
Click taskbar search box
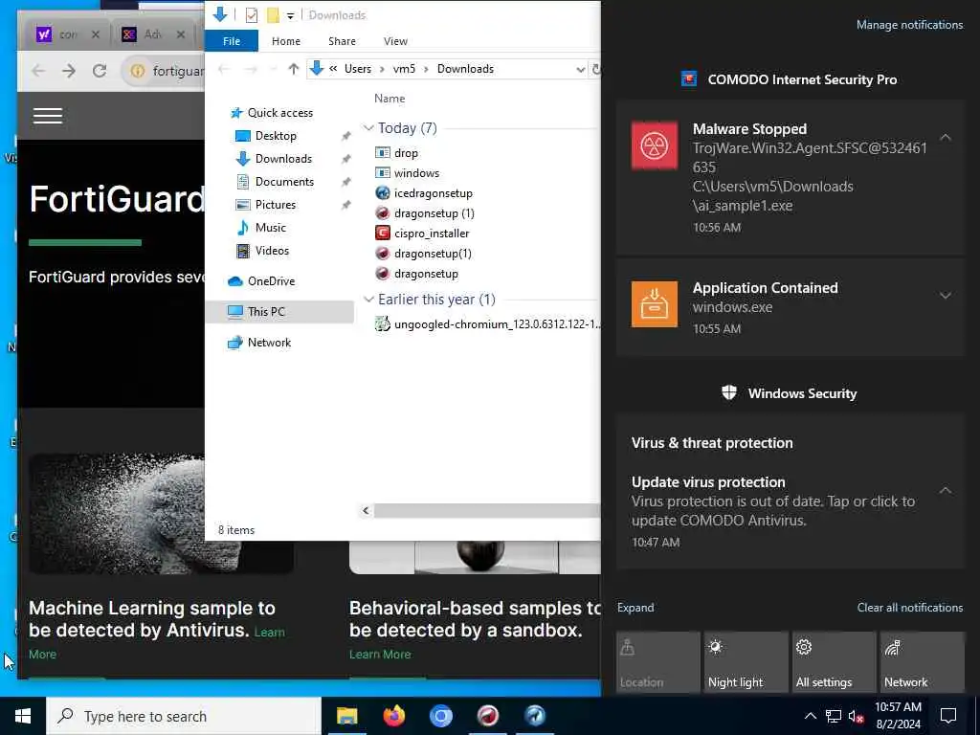(184, 716)
